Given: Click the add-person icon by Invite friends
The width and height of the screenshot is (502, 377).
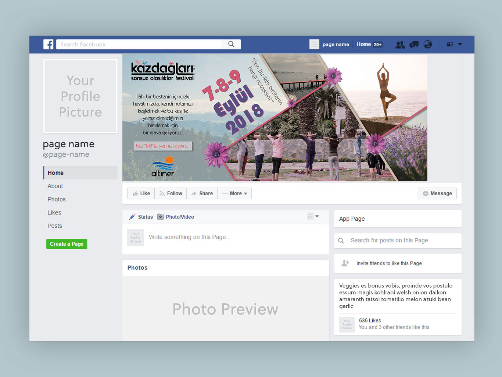Looking at the screenshot, I should [345, 263].
